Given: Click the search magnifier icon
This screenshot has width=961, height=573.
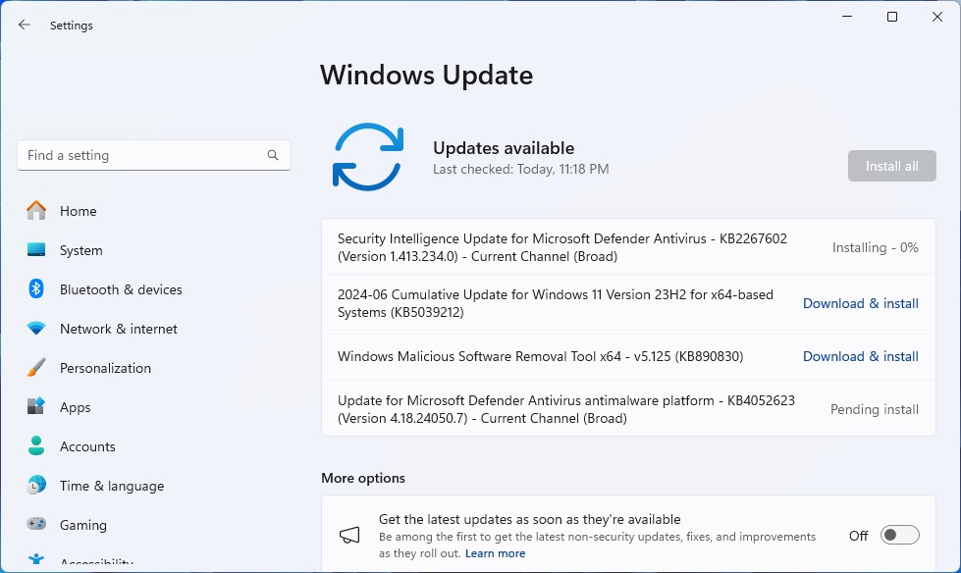Looking at the screenshot, I should [273, 155].
